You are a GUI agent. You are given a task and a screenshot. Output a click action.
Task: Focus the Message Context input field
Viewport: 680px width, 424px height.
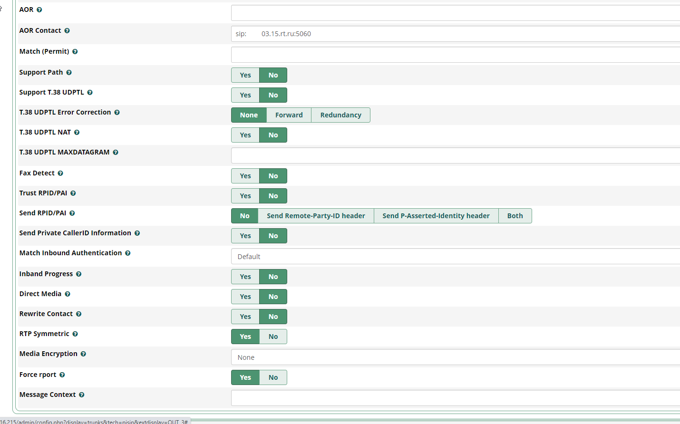456,398
